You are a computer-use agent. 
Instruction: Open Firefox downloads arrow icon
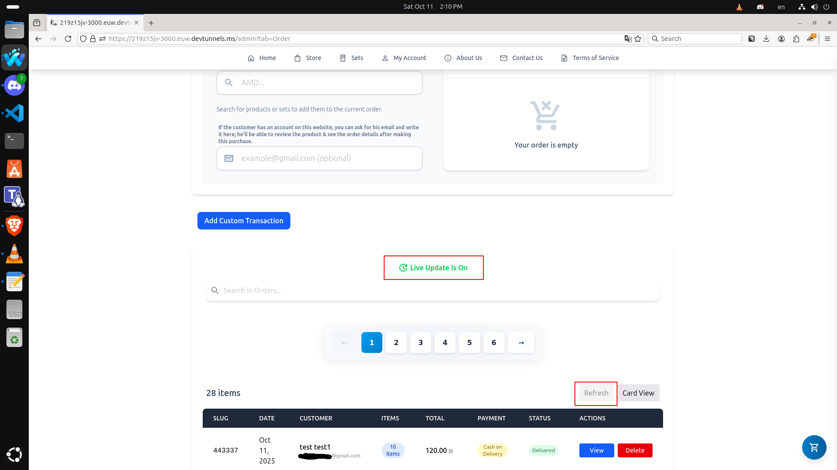click(766, 39)
